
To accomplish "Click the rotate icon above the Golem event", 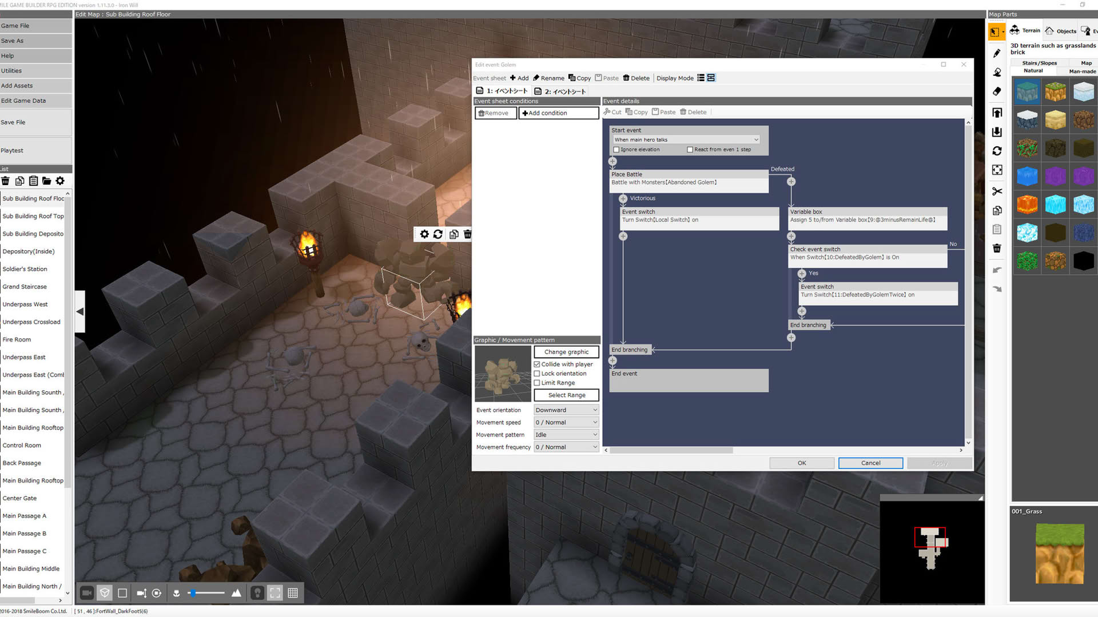I will click(x=438, y=234).
